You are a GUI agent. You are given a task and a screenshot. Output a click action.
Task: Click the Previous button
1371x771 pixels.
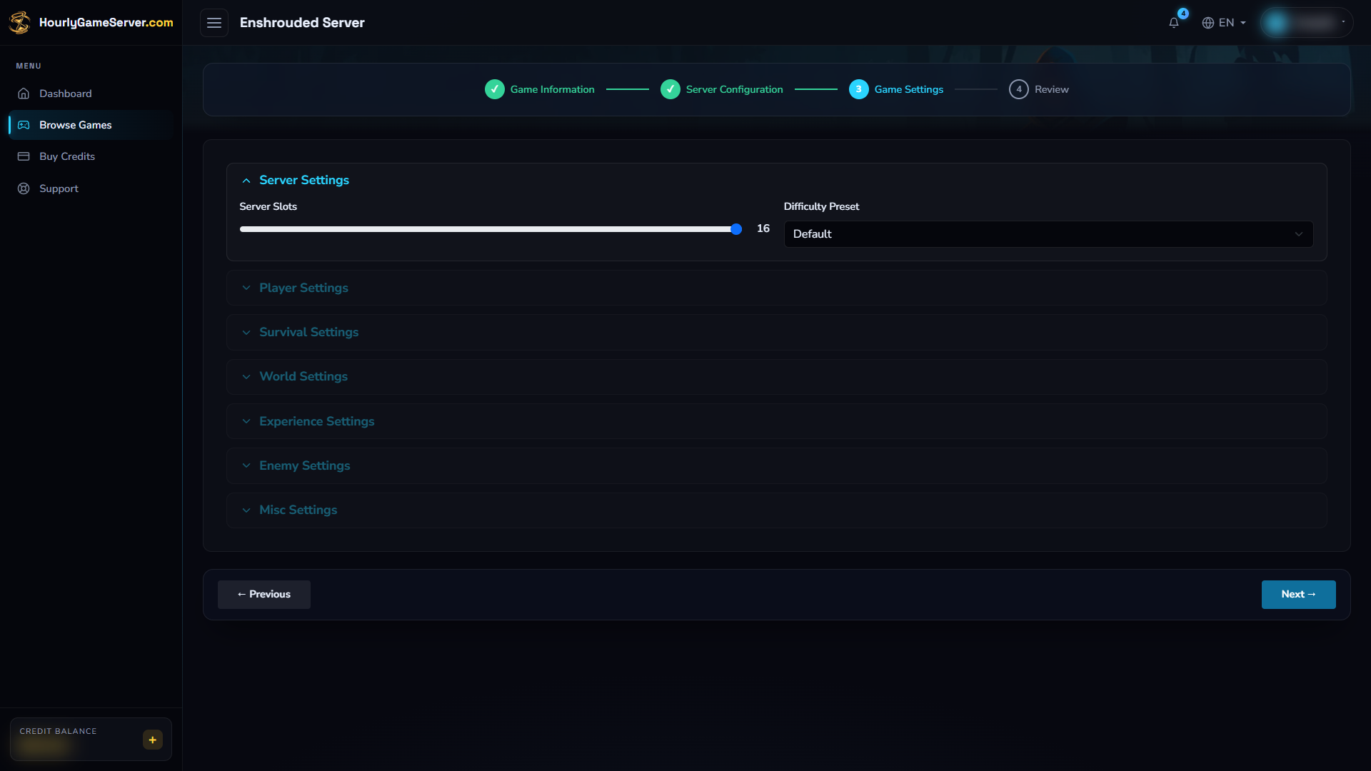pyautogui.click(x=264, y=594)
